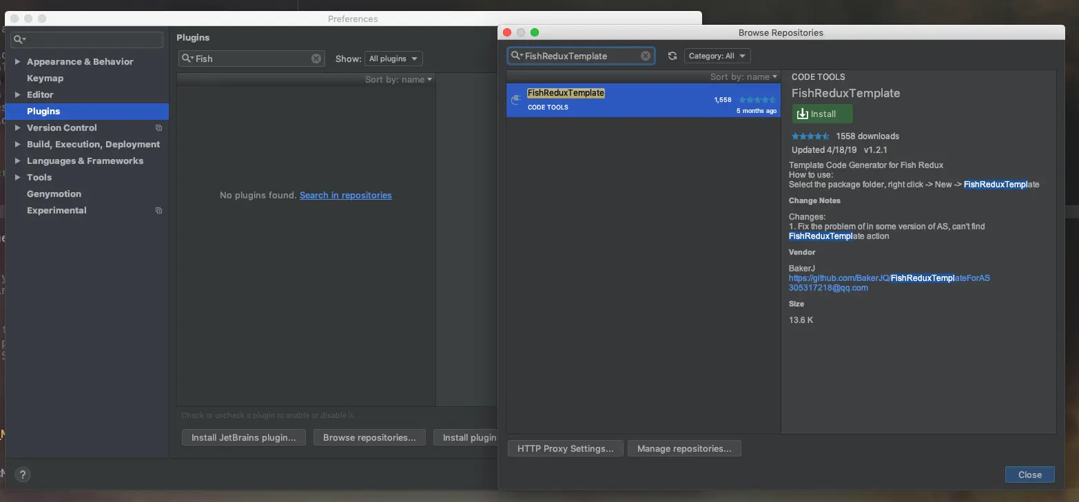Click the Change Notes heading

coord(814,201)
